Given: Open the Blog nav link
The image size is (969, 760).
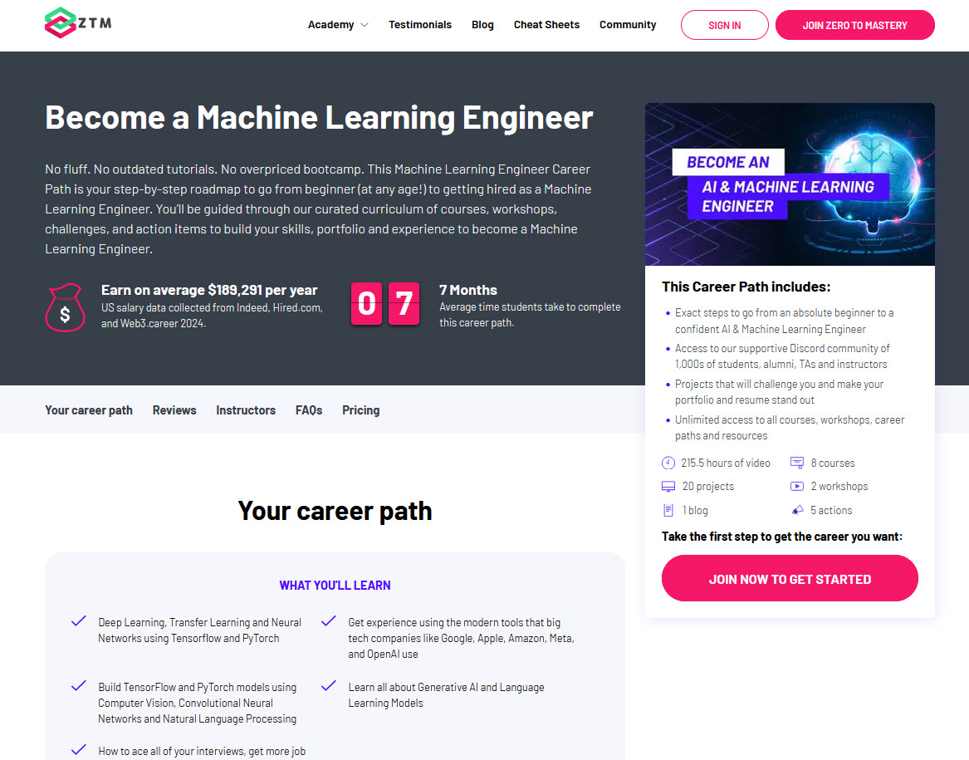Looking at the screenshot, I should click(x=482, y=25).
